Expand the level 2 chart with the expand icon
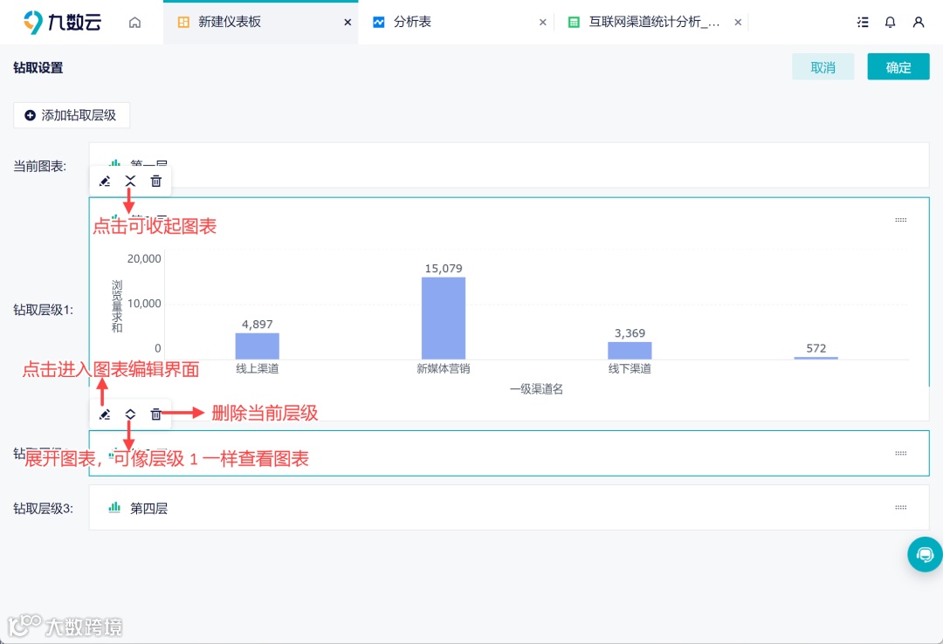 click(130, 414)
